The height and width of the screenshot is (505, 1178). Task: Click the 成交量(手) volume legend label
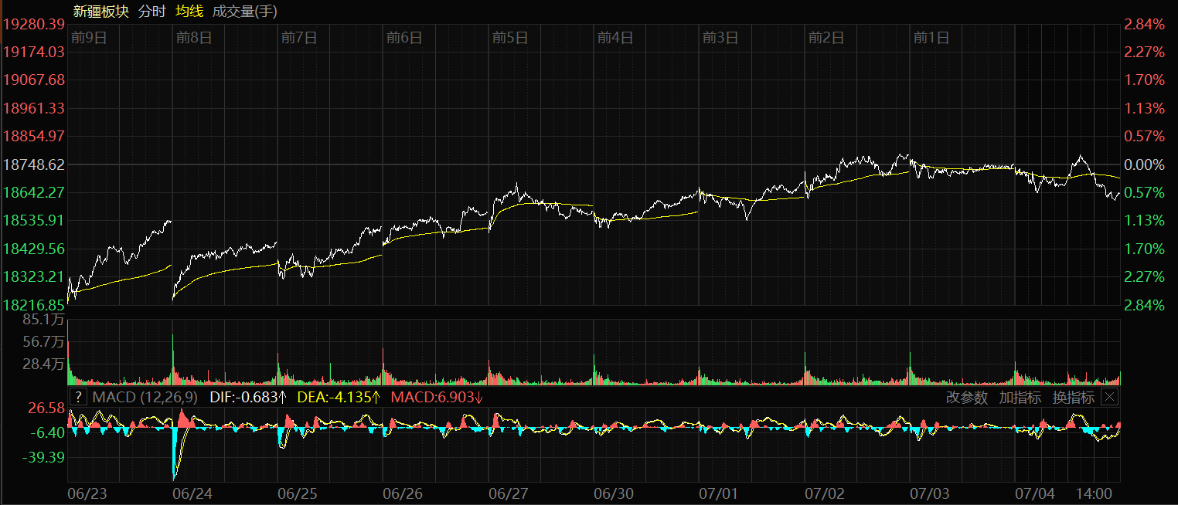(244, 11)
